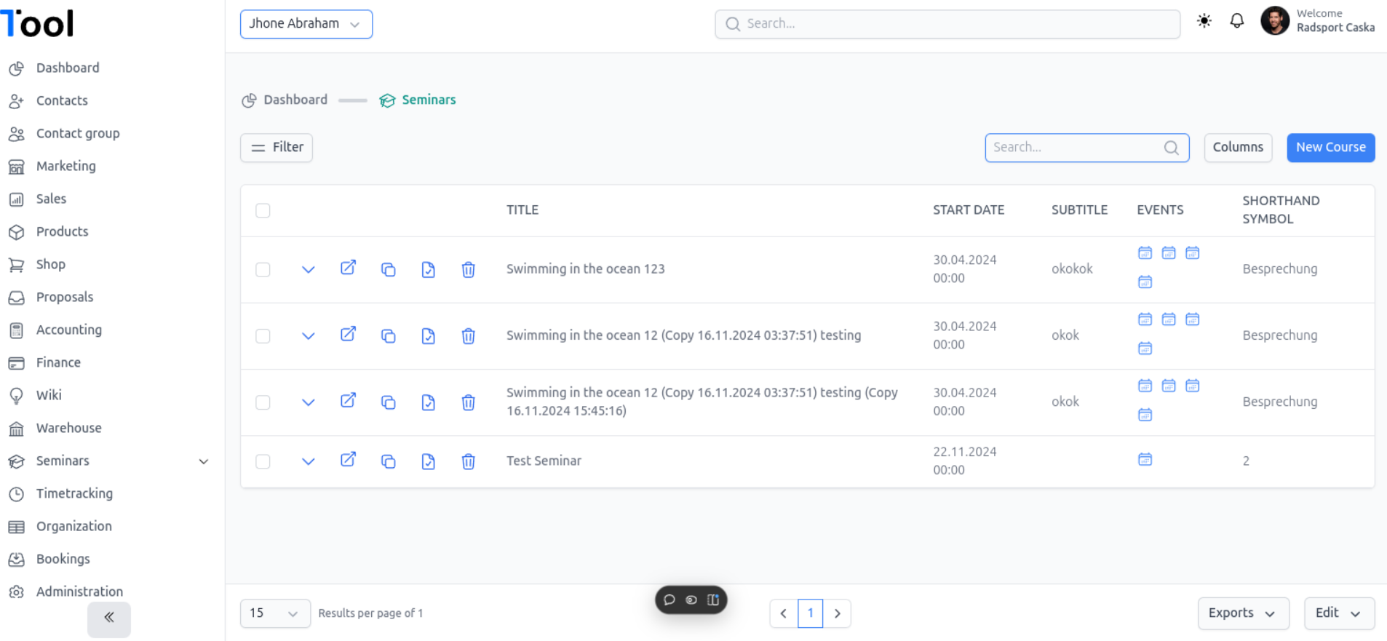Delete the Swimming in the ocean 123 row

(x=468, y=269)
